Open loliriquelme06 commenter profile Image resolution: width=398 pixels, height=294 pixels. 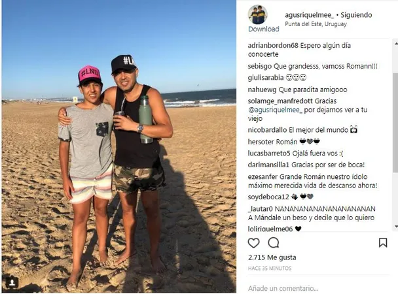point(270,229)
